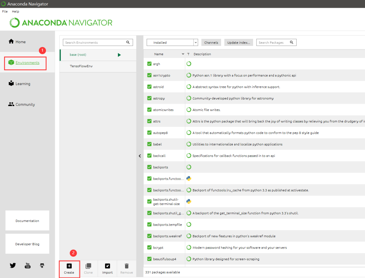Viewport: 365px width, 278px height.
Task: Click the attrs package type icon
Action: point(189,121)
